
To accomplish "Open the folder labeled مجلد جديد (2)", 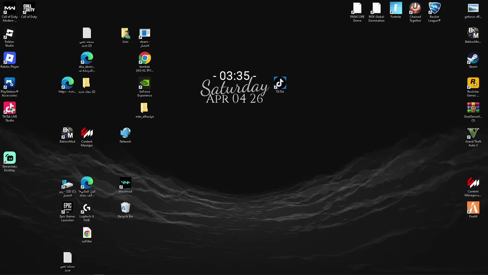I will point(87,85).
